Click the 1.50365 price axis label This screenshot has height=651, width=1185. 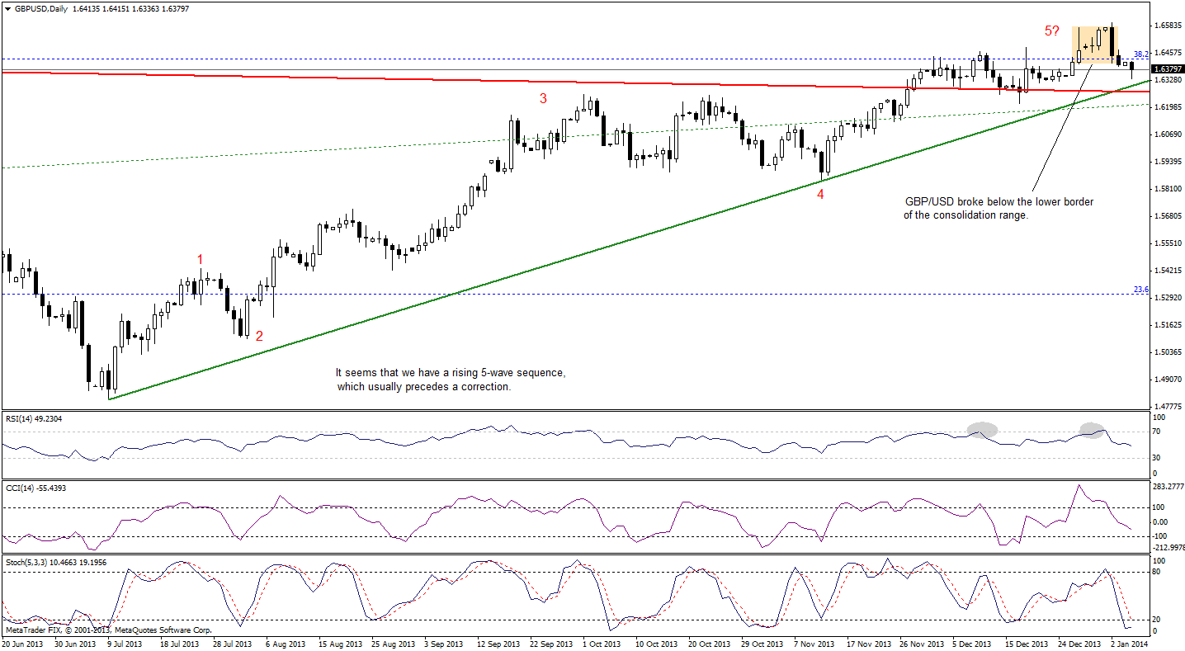(1168, 352)
